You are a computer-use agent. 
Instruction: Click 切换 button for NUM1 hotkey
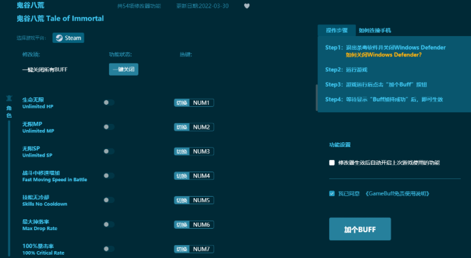(182, 103)
